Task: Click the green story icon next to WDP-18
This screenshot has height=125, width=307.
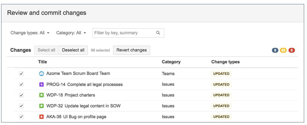Action: [x=41, y=95]
